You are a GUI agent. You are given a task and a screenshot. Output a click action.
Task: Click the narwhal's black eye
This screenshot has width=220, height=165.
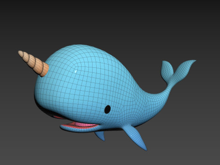tap(108, 109)
